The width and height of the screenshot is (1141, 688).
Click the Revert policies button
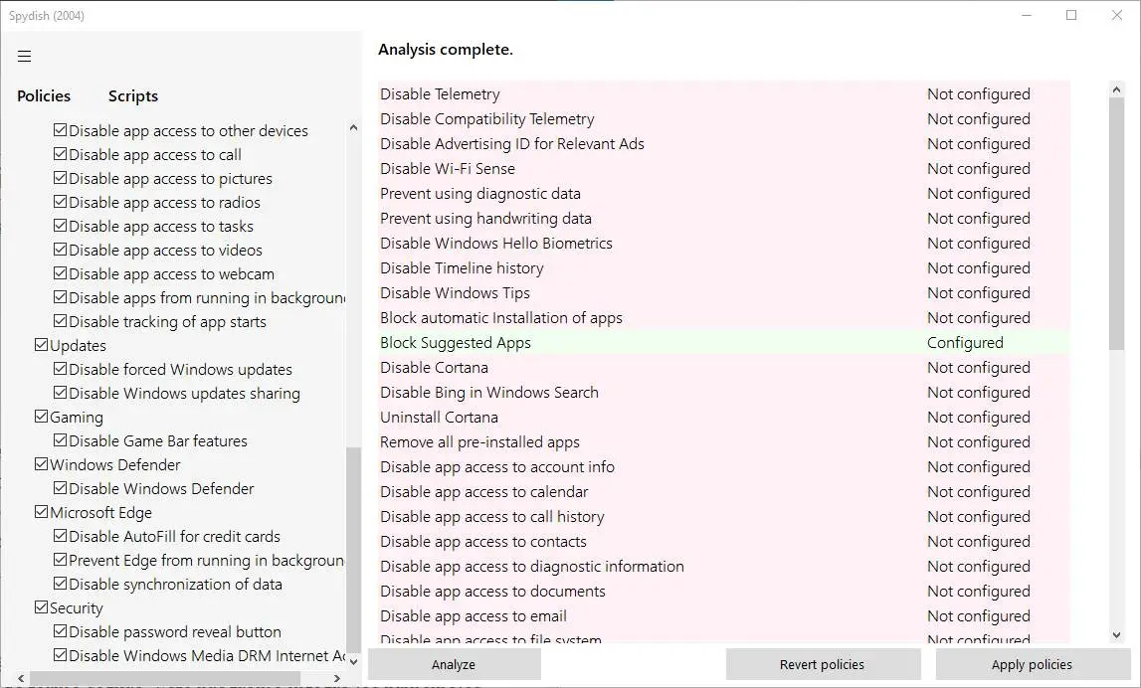tap(822, 664)
